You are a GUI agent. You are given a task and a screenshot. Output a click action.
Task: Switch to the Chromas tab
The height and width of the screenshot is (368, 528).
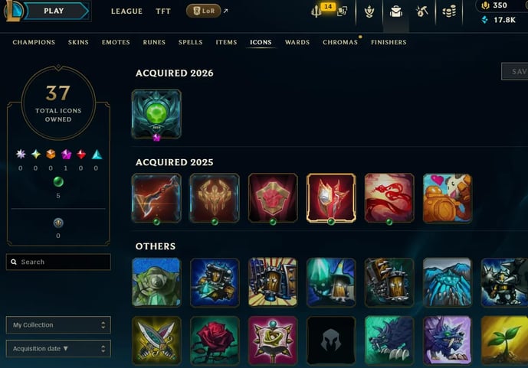point(340,42)
